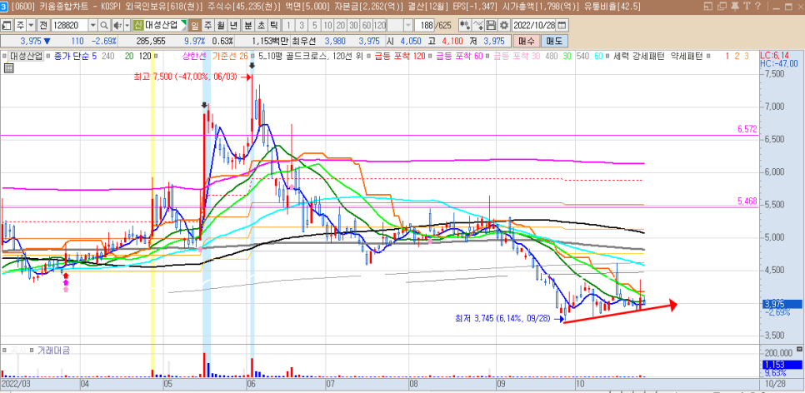Click the 급등 포착 60 indicator label
Viewport: 805px width, 393px height.
tap(459, 56)
